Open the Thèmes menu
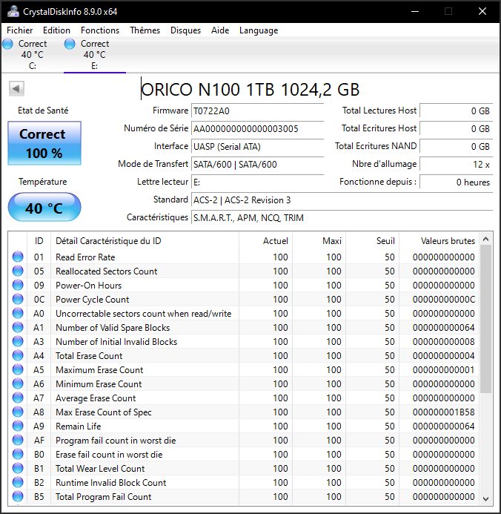This screenshot has width=501, height=514. [x=145, y=30]
